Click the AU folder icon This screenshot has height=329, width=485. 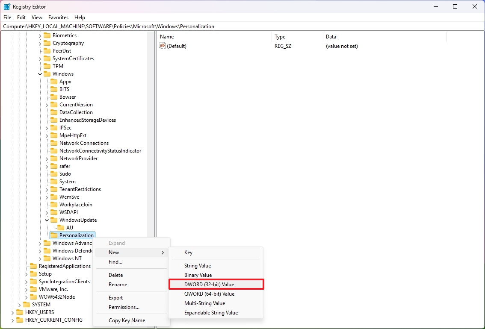(60, 227)
